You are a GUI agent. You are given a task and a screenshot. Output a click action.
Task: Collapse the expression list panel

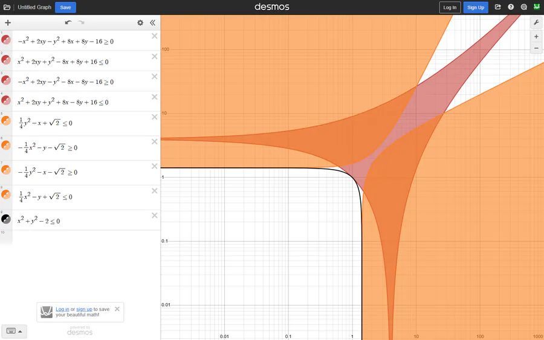pyautogui.click(x=152, y=23)
